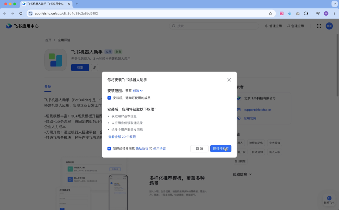Click support@feishu.cn email link

(x=257, y=110)
